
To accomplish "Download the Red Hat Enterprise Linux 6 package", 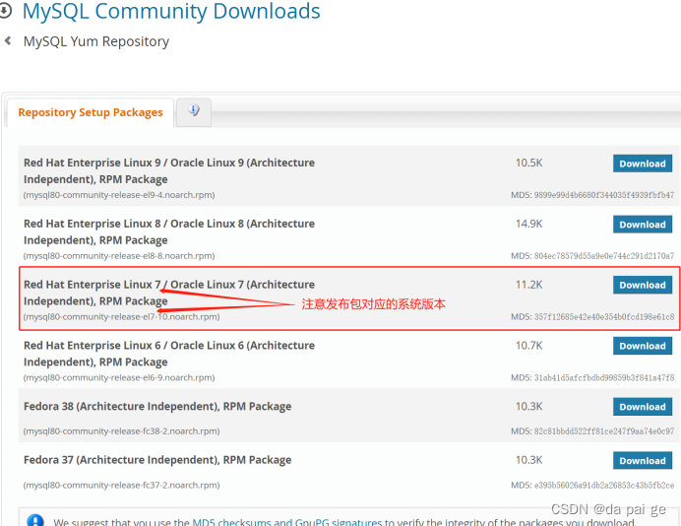I will click(x=643, y=346).
